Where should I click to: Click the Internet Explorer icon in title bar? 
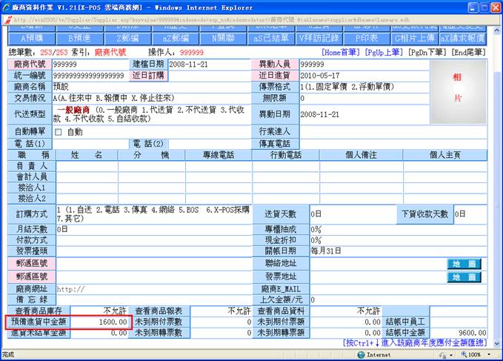pyautogui.click(x=8, y=7)
